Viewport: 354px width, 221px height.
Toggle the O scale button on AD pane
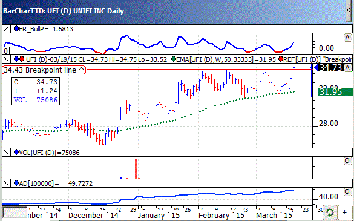pos(347,192)
